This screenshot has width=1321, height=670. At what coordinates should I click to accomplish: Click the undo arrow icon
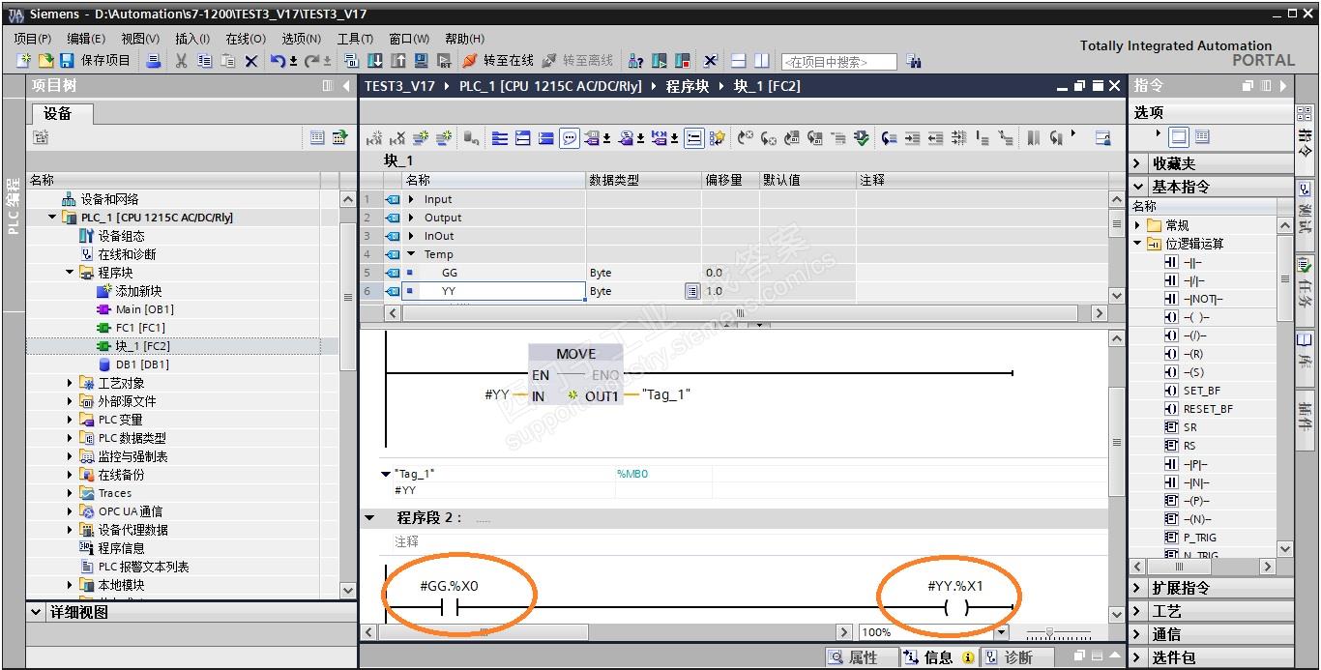click(278, 61)
